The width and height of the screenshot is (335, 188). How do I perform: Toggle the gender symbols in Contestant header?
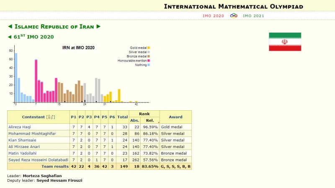pyautogui.click(x=51, y=117)
